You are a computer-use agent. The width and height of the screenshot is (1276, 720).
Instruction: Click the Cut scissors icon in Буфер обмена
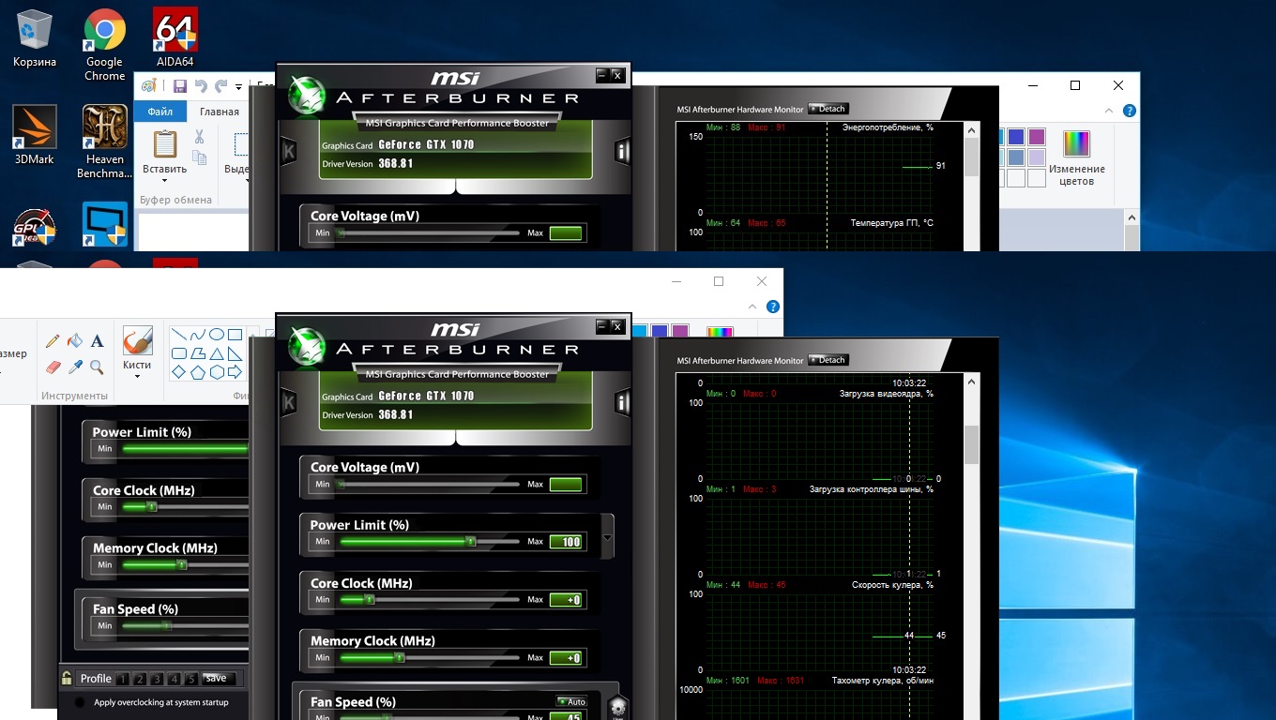199,136
